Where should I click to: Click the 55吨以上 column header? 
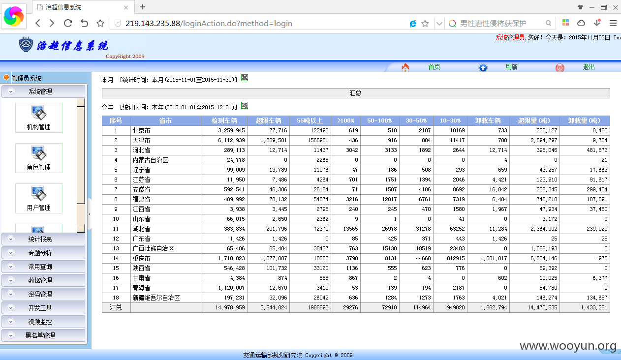[310, 120]
